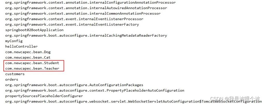Click the orders bean name
This screenshot has width=264, height=104.
click(12, 79)
